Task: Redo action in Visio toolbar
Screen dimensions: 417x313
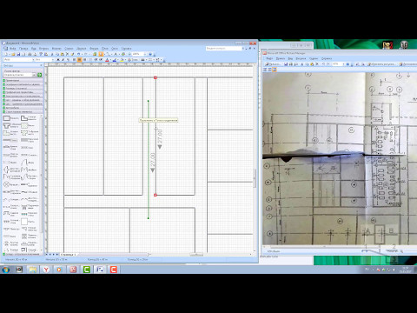Action: 85,54
